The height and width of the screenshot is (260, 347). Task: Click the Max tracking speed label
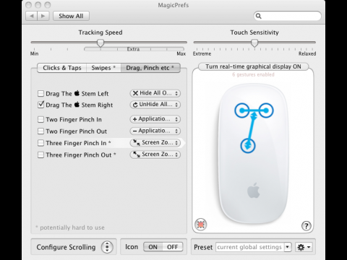181,53
